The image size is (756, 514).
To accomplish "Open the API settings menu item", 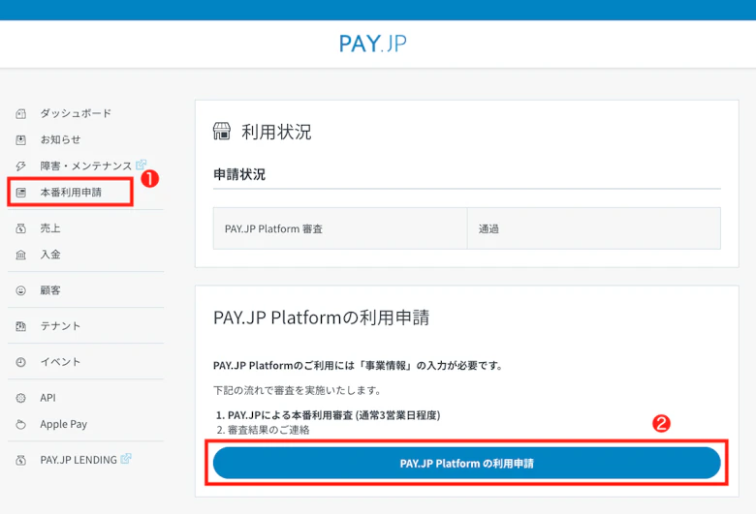I will point(47,398).
